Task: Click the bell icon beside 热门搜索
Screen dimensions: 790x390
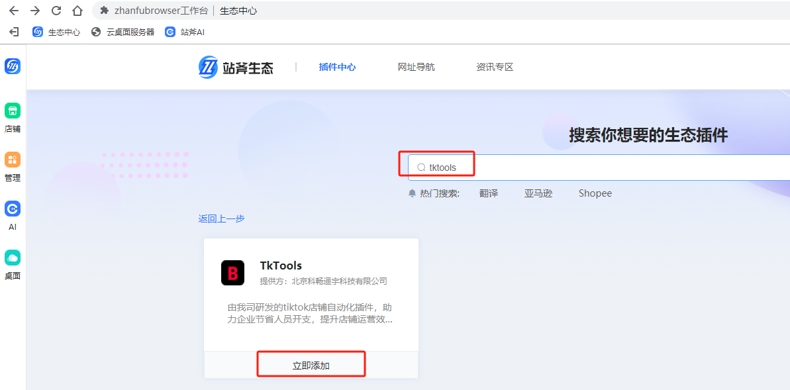Action: tap(412, 193)
